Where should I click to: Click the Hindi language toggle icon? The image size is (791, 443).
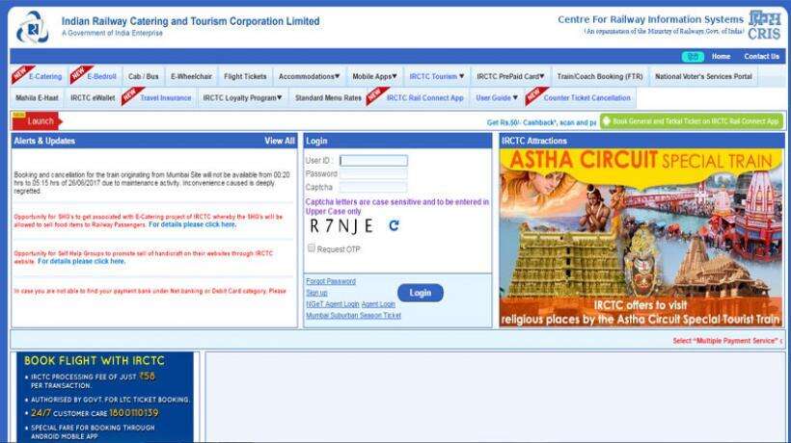(x=692, y=57)
